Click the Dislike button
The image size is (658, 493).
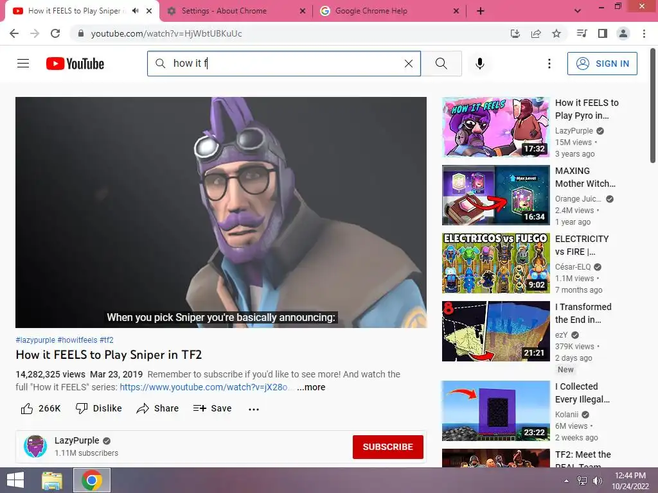coord(98,408)
